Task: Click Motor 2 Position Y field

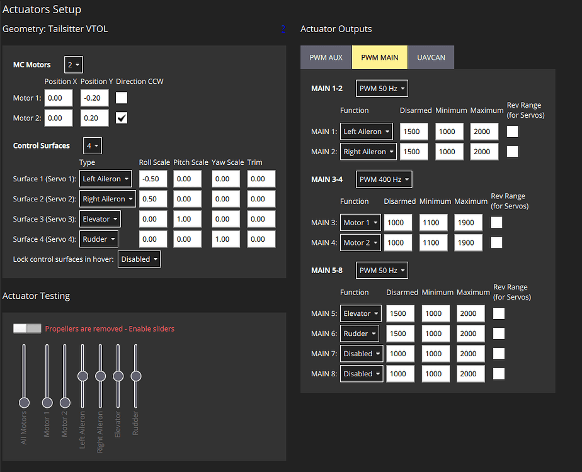Action: tap(94, 118)
